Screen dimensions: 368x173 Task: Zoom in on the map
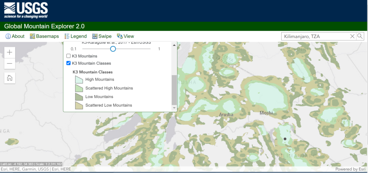click(x=10, y=52)
